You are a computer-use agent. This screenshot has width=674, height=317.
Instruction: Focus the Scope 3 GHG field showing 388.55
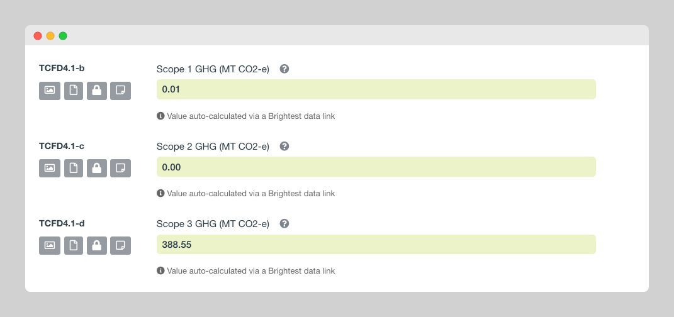click(x=376, y=245)
